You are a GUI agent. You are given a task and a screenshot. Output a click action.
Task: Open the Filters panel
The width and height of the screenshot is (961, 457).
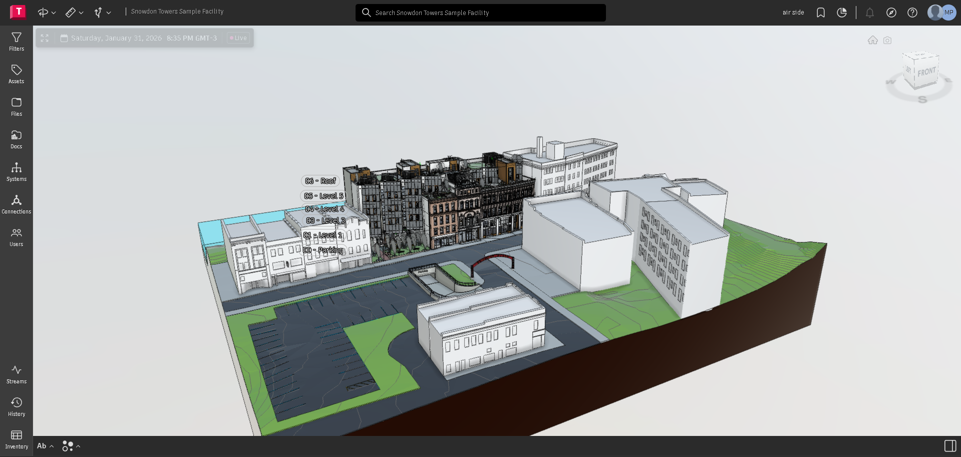[16, 41]
